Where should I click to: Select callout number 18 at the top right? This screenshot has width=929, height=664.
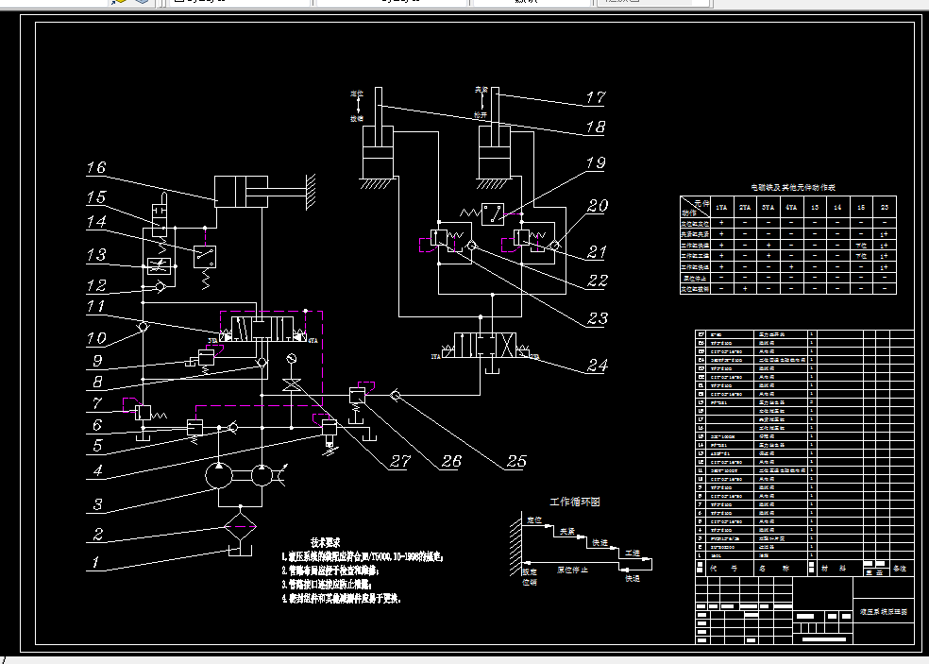[596, 127]
